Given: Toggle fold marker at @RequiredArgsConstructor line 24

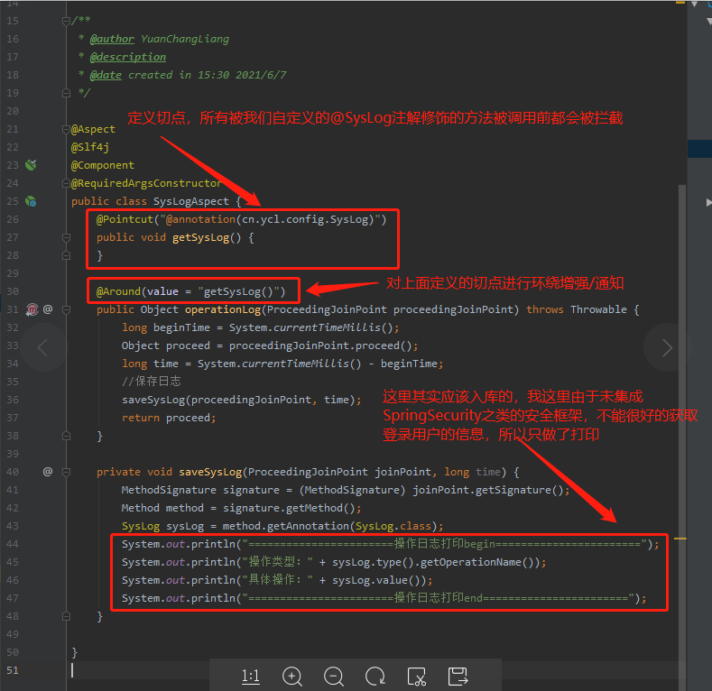Looking at the screenshot, I should [x=66, y=183].
